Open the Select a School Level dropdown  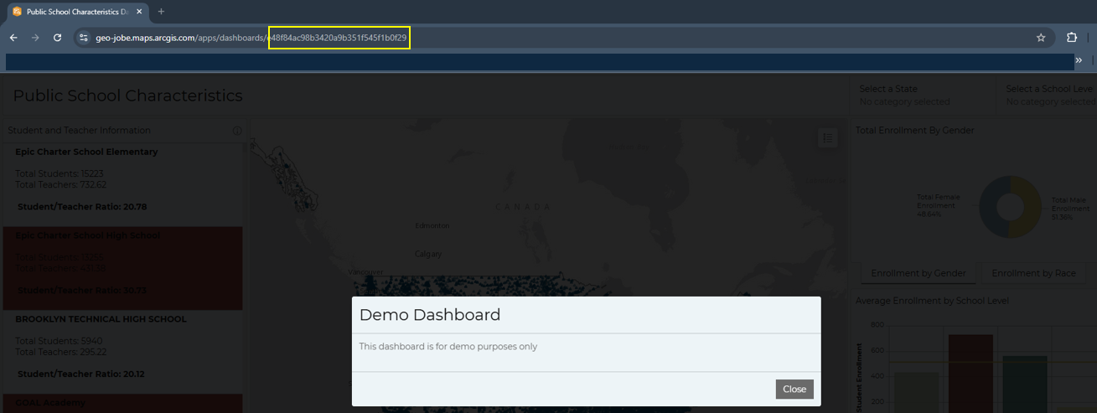(1049, 95)
